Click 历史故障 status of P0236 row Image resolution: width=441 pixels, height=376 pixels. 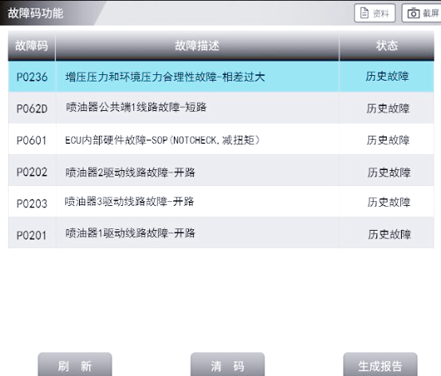point(387,77)
